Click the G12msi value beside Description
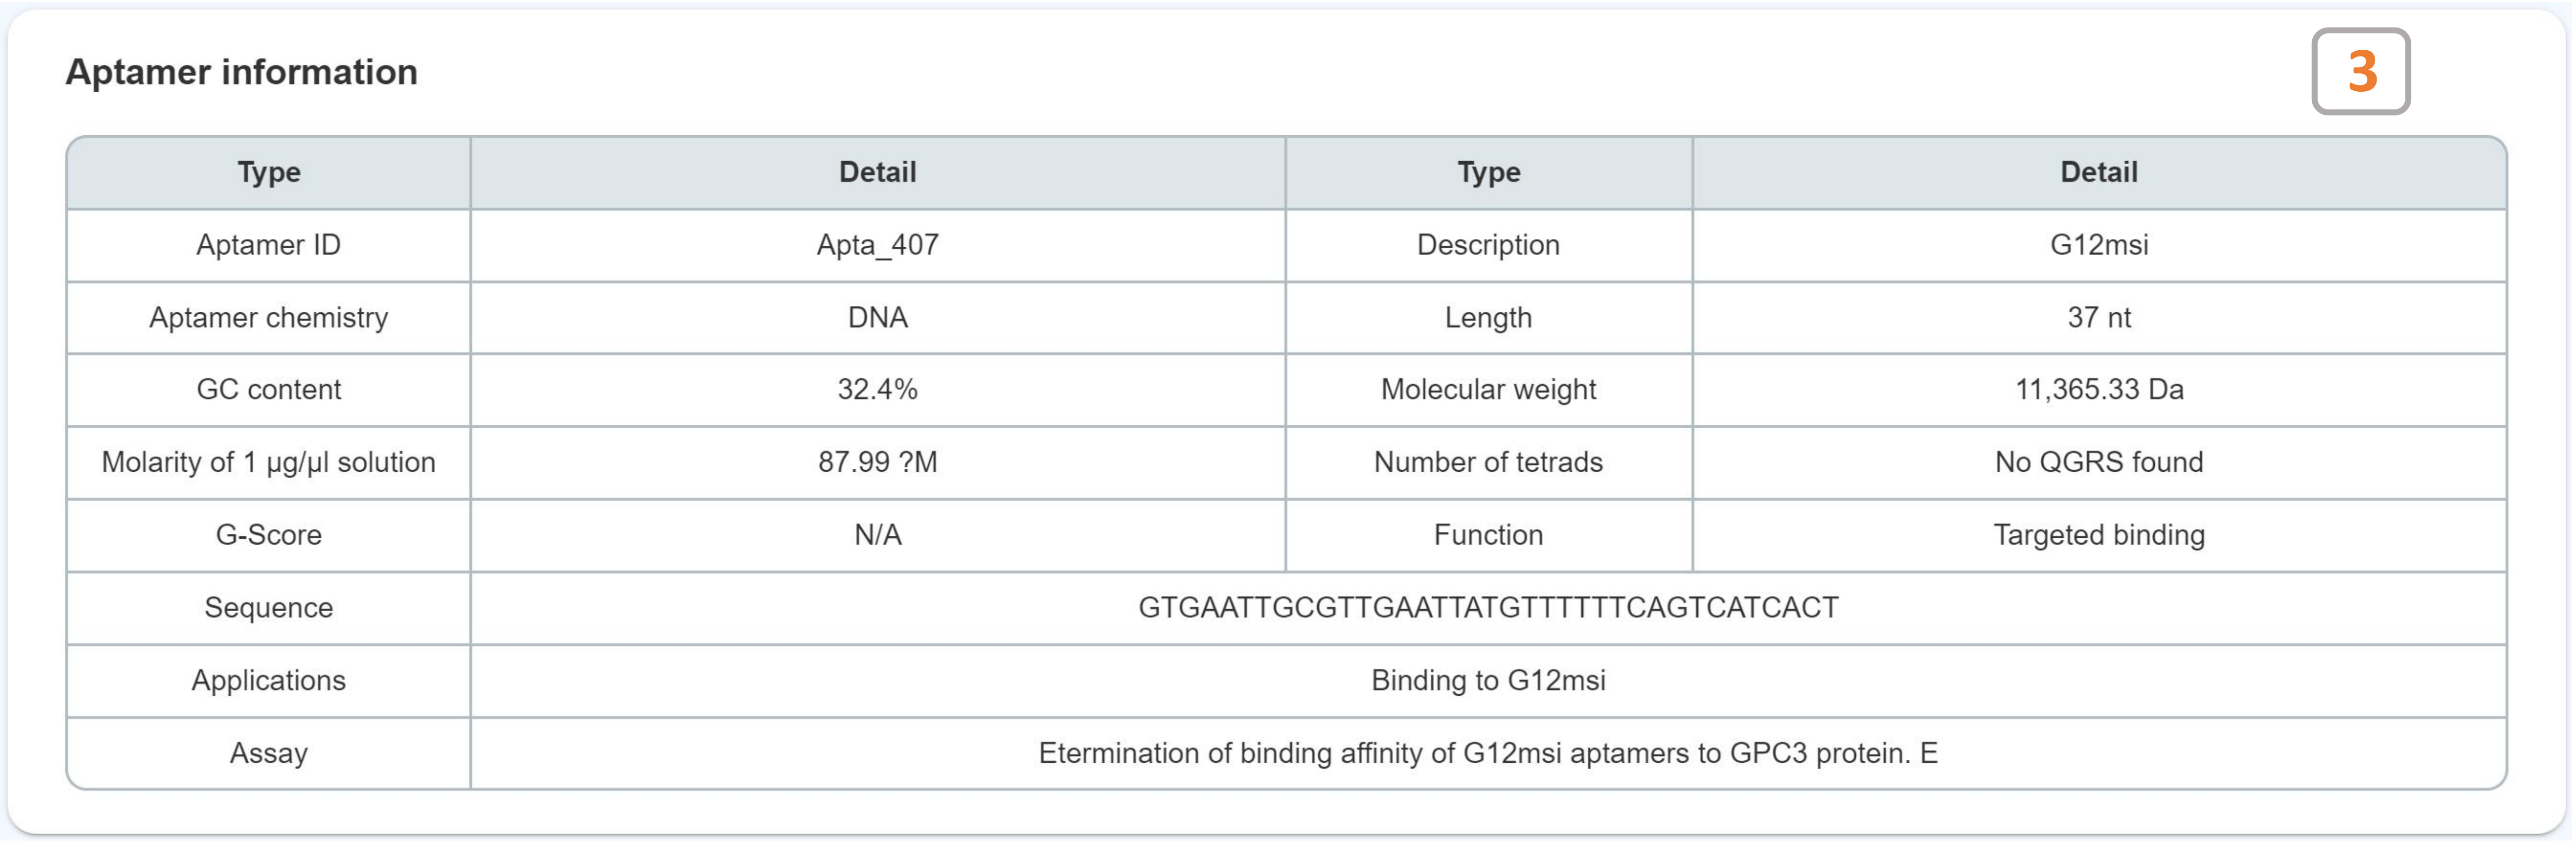2576x842 pixels. click(2098, 245)
